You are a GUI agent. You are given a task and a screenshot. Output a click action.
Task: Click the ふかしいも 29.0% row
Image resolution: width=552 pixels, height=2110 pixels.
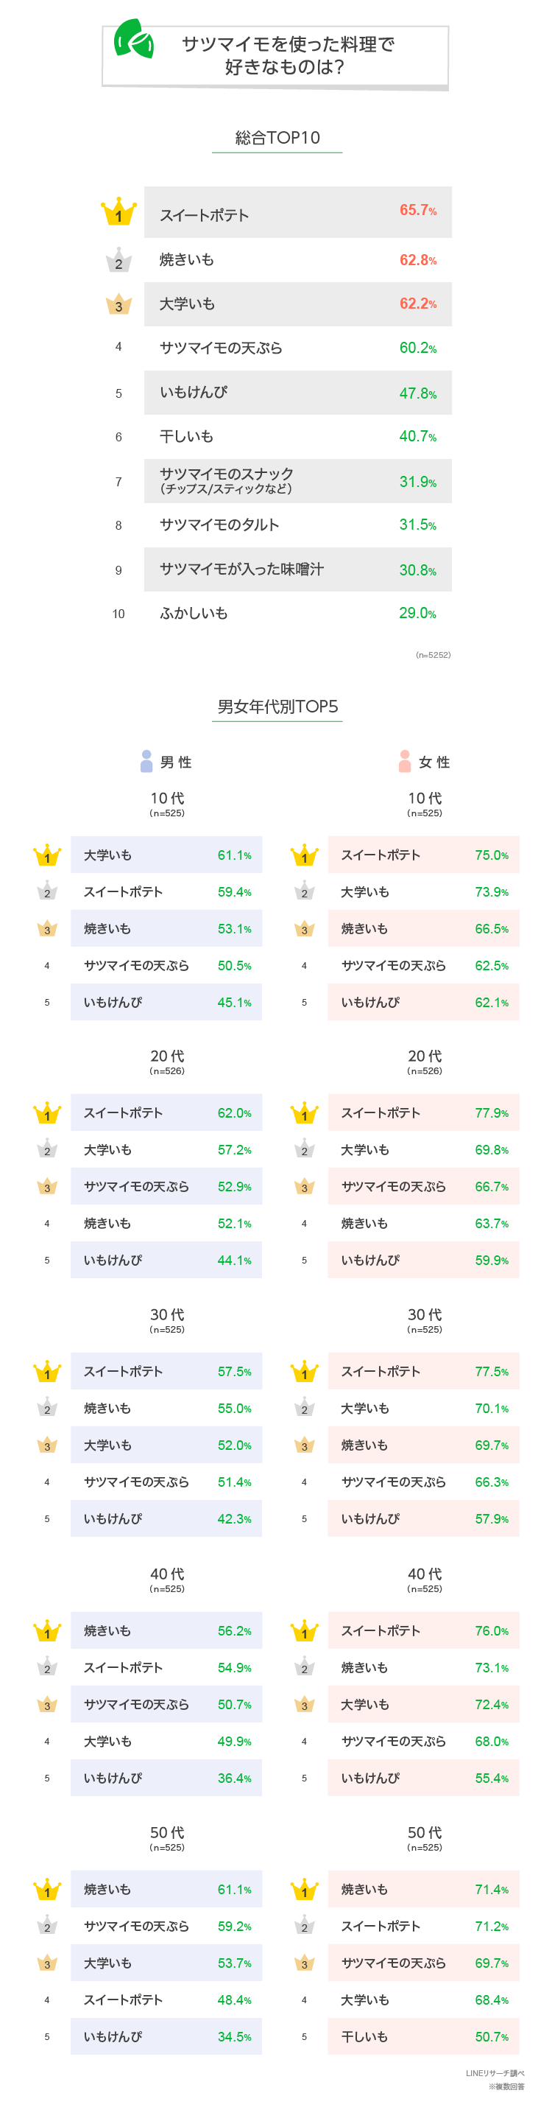297,614
